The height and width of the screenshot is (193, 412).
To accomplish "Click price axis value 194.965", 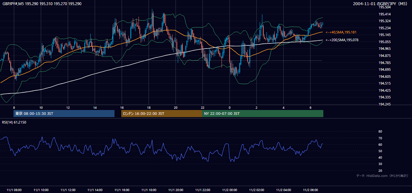I will pyautogui.click(x=385, y=49).
